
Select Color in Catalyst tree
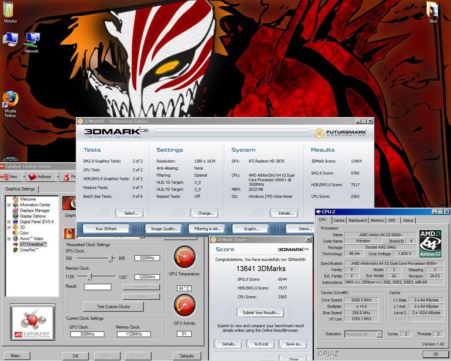[24, 233]
